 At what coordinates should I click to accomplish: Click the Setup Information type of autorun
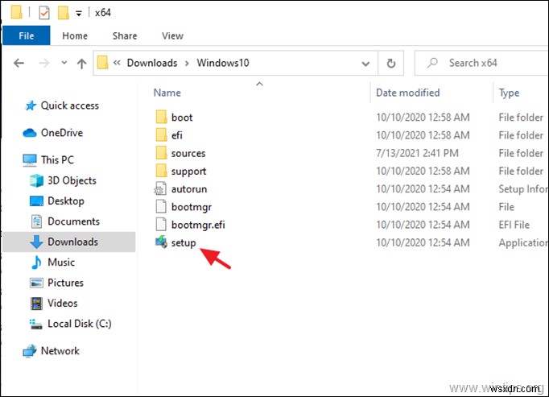[523, 189]
